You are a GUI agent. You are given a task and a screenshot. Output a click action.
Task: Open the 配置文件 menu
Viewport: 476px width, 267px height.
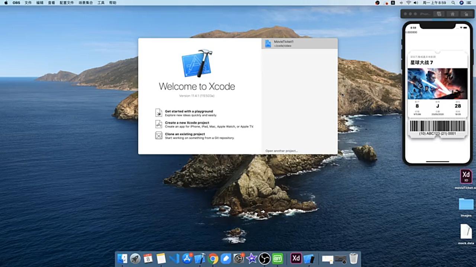tap(67, 3)
